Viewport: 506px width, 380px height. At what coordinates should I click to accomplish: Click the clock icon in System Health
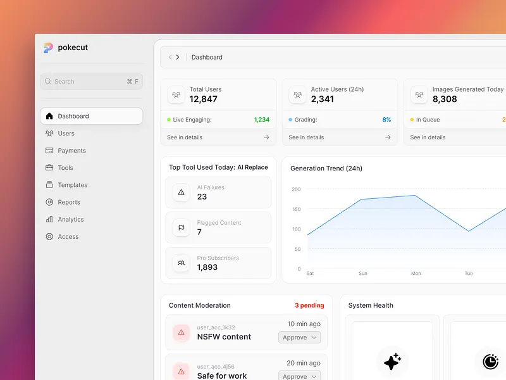[491, 362]
